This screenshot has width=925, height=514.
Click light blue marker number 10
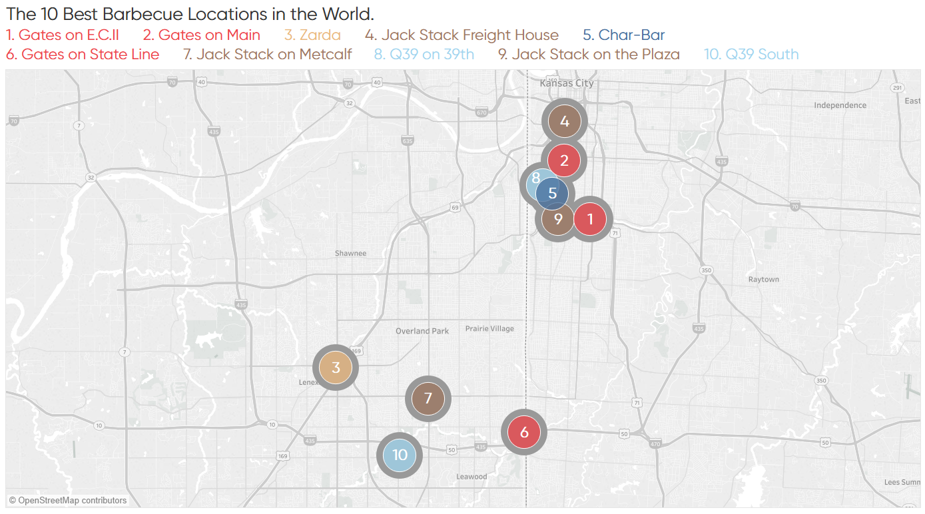400,455
